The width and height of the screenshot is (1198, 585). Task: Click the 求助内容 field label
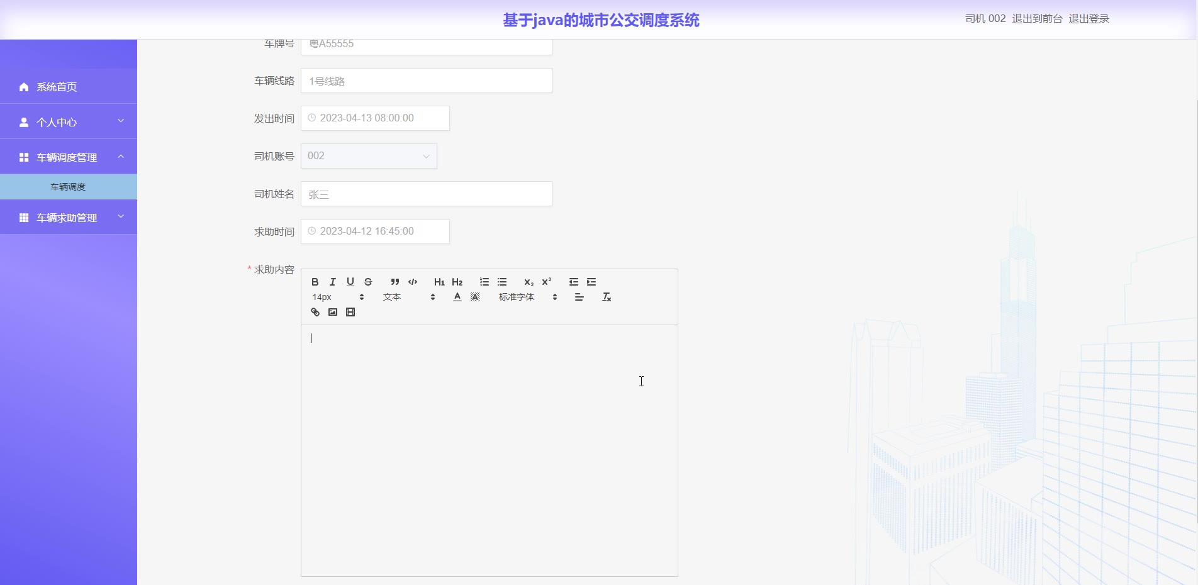tap(274, 269)
